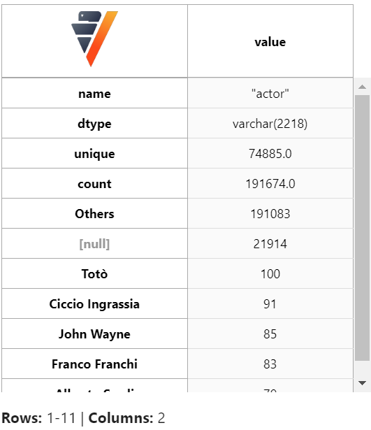This screenshot has width=371, height=430.
Task: Select the 'Others' row label
Action: point(94,213)
